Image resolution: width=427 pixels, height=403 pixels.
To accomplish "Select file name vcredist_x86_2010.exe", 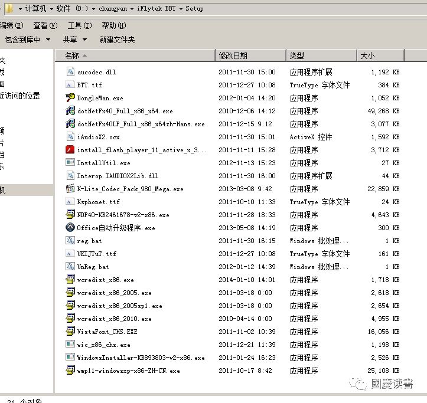I will 114,319.
